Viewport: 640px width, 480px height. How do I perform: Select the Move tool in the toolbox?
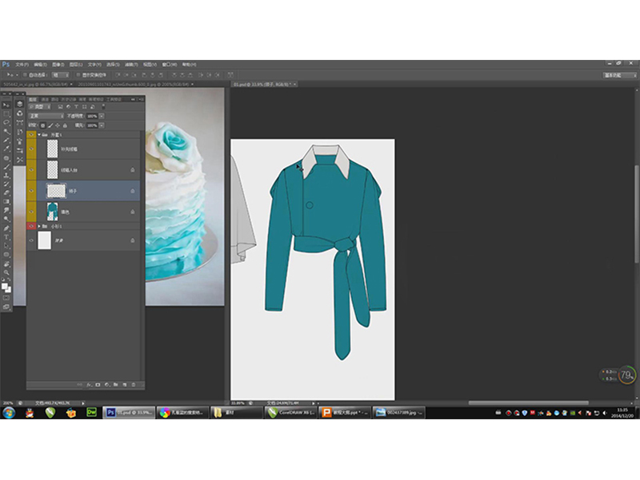(x=6, y=105)
